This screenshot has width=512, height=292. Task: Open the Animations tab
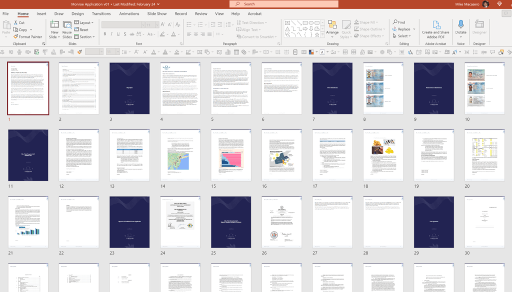(x=129, y=13)
